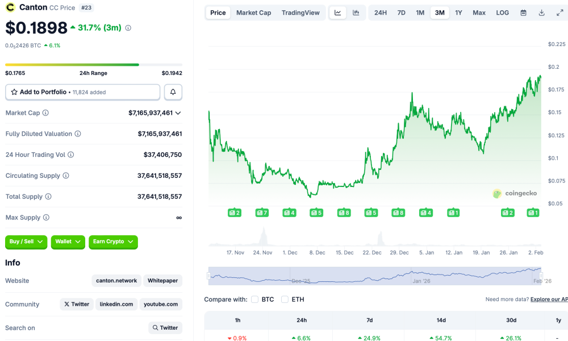Viewport: 568px width, 341px height.
Task: Open the news marker near 17 Nov
Action: click(x=235, y=213)
